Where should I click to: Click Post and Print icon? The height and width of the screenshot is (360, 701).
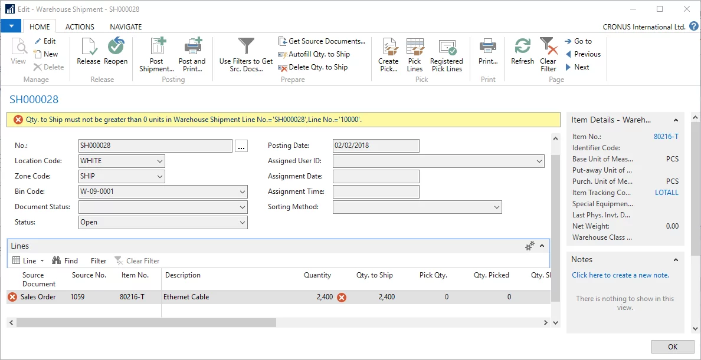tap(192, 54)
